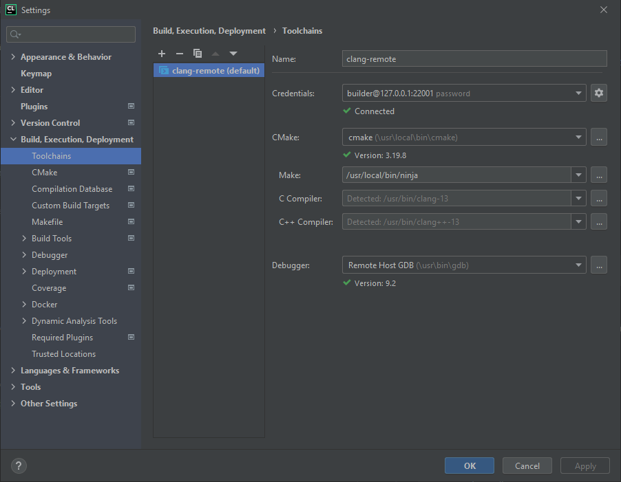The image size is (621, 482).
Task: Expand Docker subsection
Action: click(24, 304)
